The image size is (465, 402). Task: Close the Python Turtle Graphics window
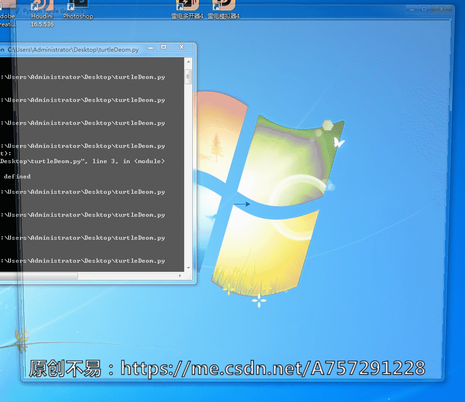coord(442,10)
